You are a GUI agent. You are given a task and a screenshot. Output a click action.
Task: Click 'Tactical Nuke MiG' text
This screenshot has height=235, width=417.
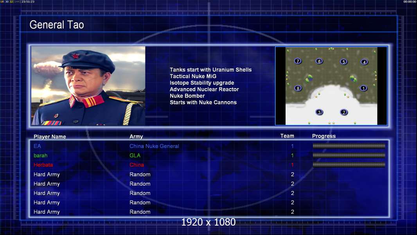[193, 76]
